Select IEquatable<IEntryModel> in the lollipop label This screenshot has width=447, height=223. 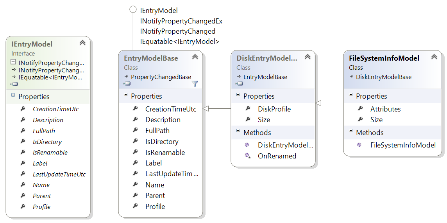[x=180, y=41]
